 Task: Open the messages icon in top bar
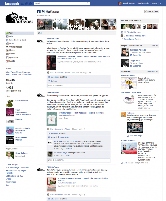tap(26, 4)
